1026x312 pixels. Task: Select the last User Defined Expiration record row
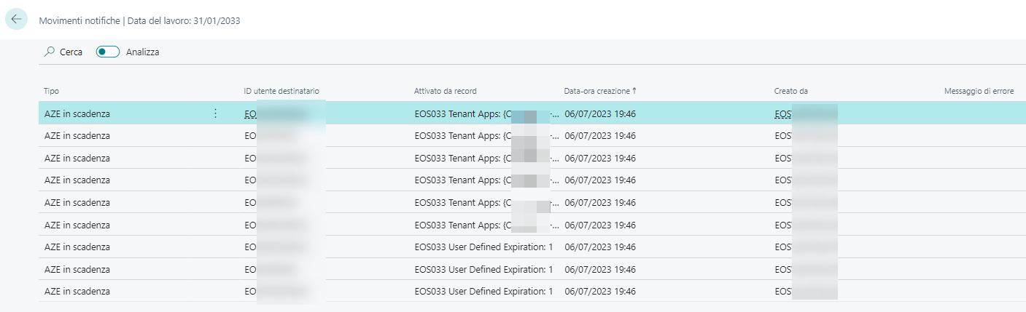[x=483, y=291]
